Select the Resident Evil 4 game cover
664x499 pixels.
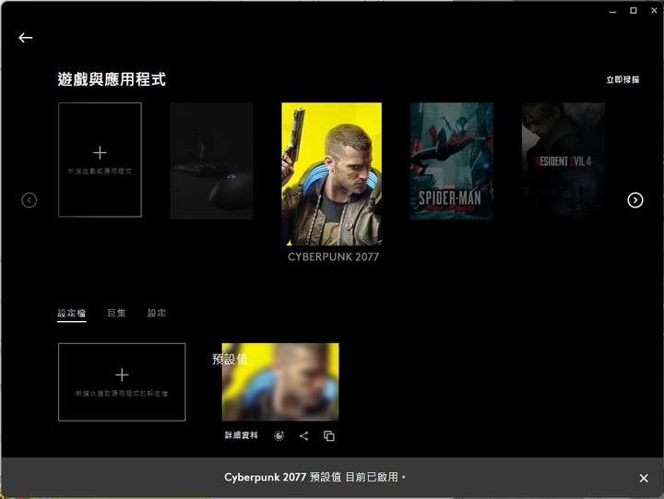point(563,160)
